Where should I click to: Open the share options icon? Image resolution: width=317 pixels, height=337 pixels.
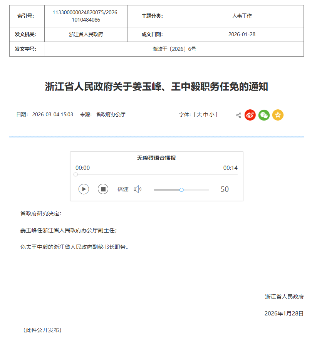coord(238,115)
